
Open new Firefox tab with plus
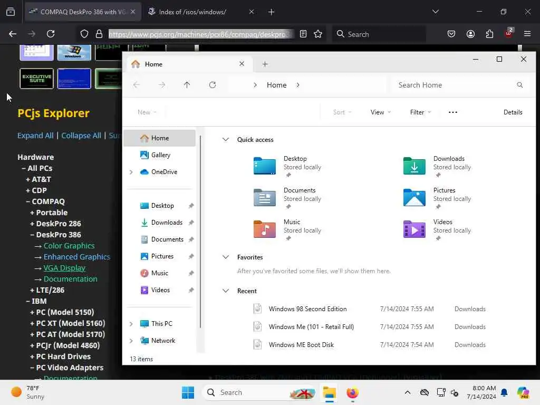pyautogui.click(x=271, y=12)
